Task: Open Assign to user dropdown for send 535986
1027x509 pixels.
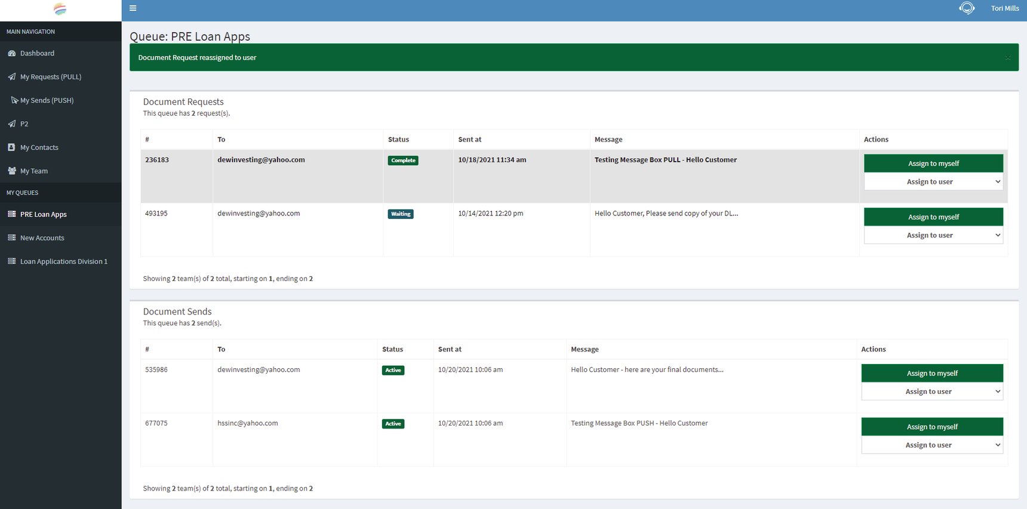Action: tap(932, 392)
